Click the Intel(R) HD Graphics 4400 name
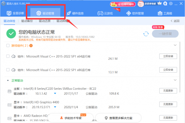The image size is (185, 123). click(41, 102)
